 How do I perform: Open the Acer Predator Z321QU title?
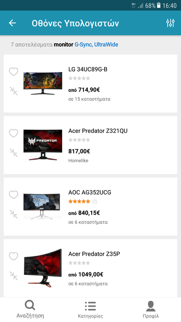98,131
